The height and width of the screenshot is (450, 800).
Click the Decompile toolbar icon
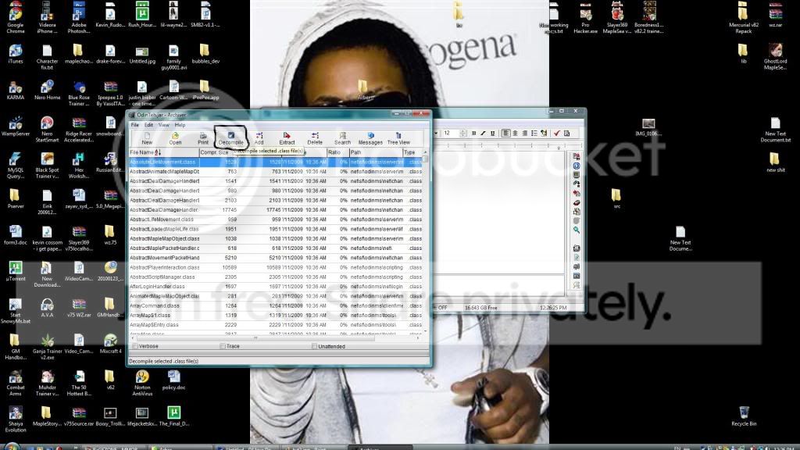point(230,137)
